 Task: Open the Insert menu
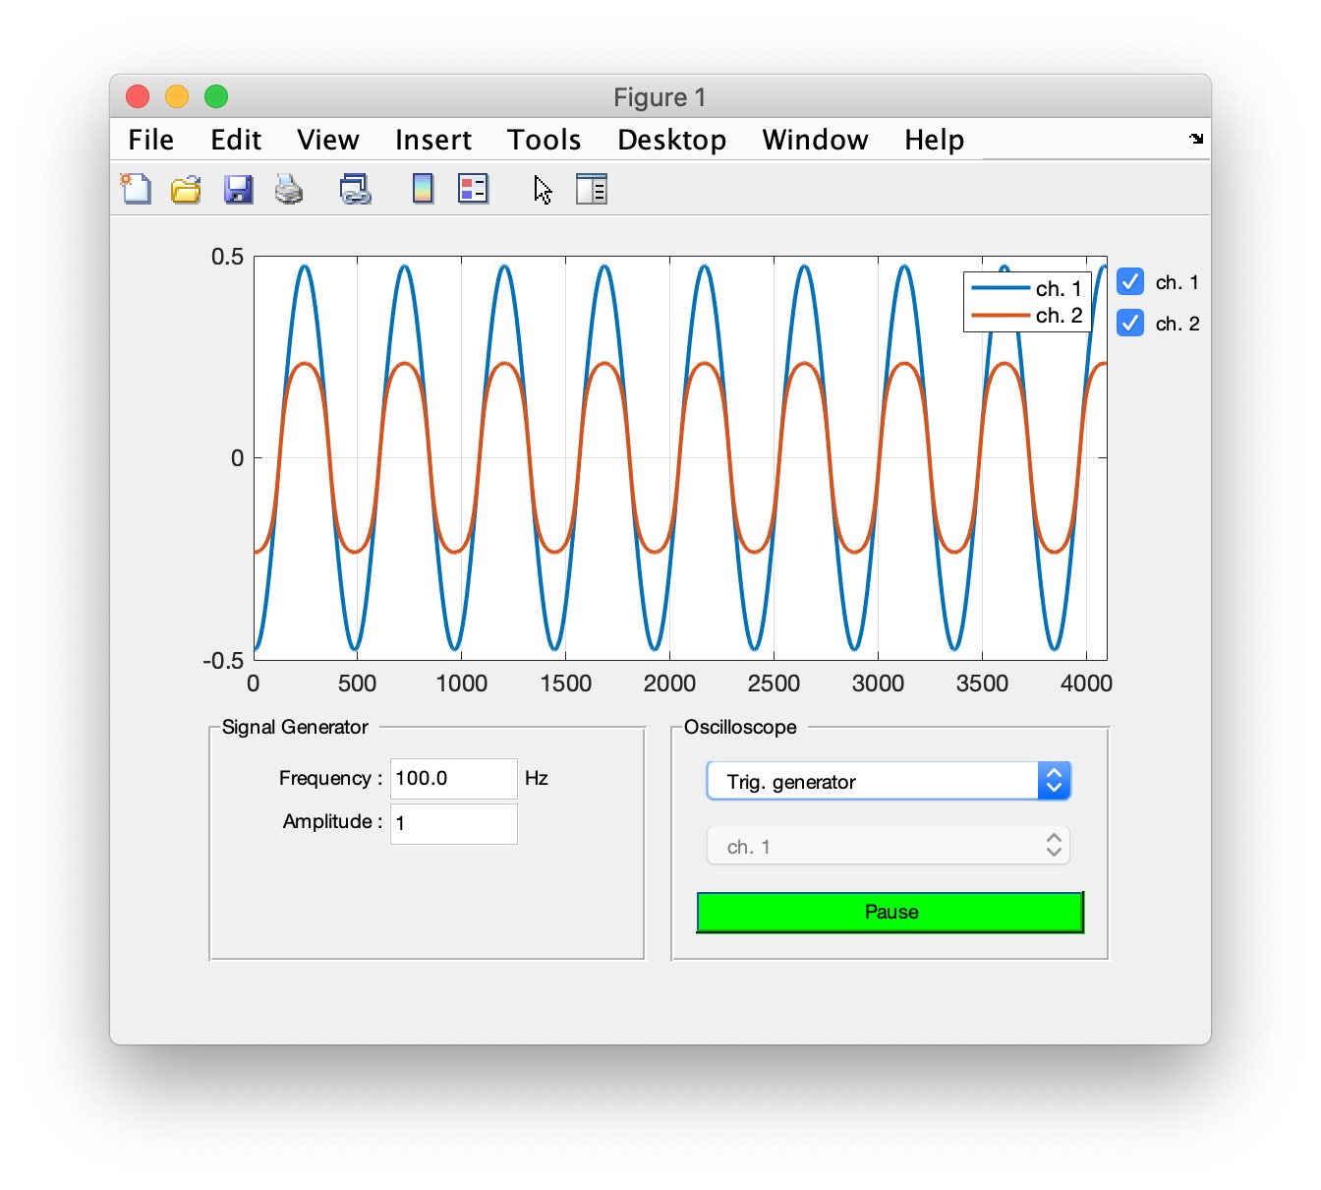[x=432, y=140]
